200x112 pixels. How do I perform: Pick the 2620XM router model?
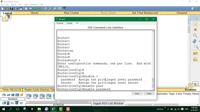pos(42,96)
